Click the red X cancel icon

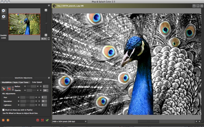coord(42,120)
